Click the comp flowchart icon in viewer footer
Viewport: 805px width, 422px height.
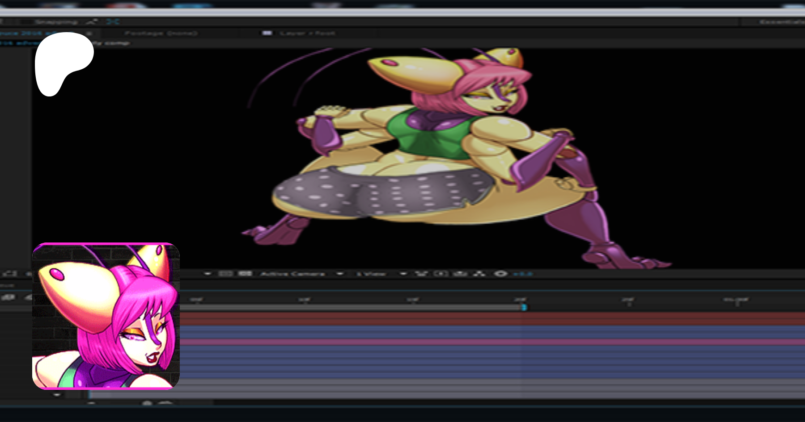[x=479, y=273]
